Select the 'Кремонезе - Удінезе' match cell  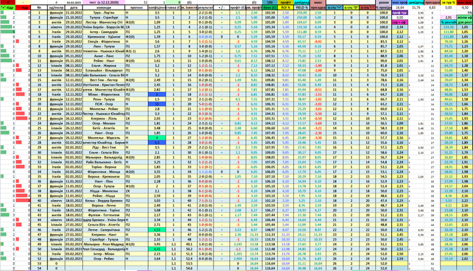[x=104, y=36]
